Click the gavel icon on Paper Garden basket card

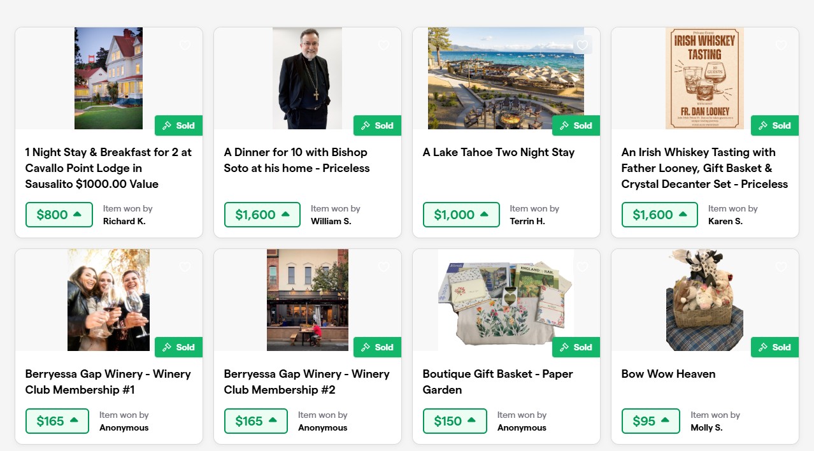pyautogui.click(x=565, y=347)
